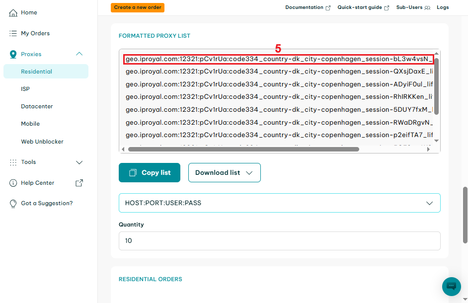This screenshot has height=303, width=468.
Task: Click the proxy list horizontal scrollbar thumb
Action: tap(243, 149)
